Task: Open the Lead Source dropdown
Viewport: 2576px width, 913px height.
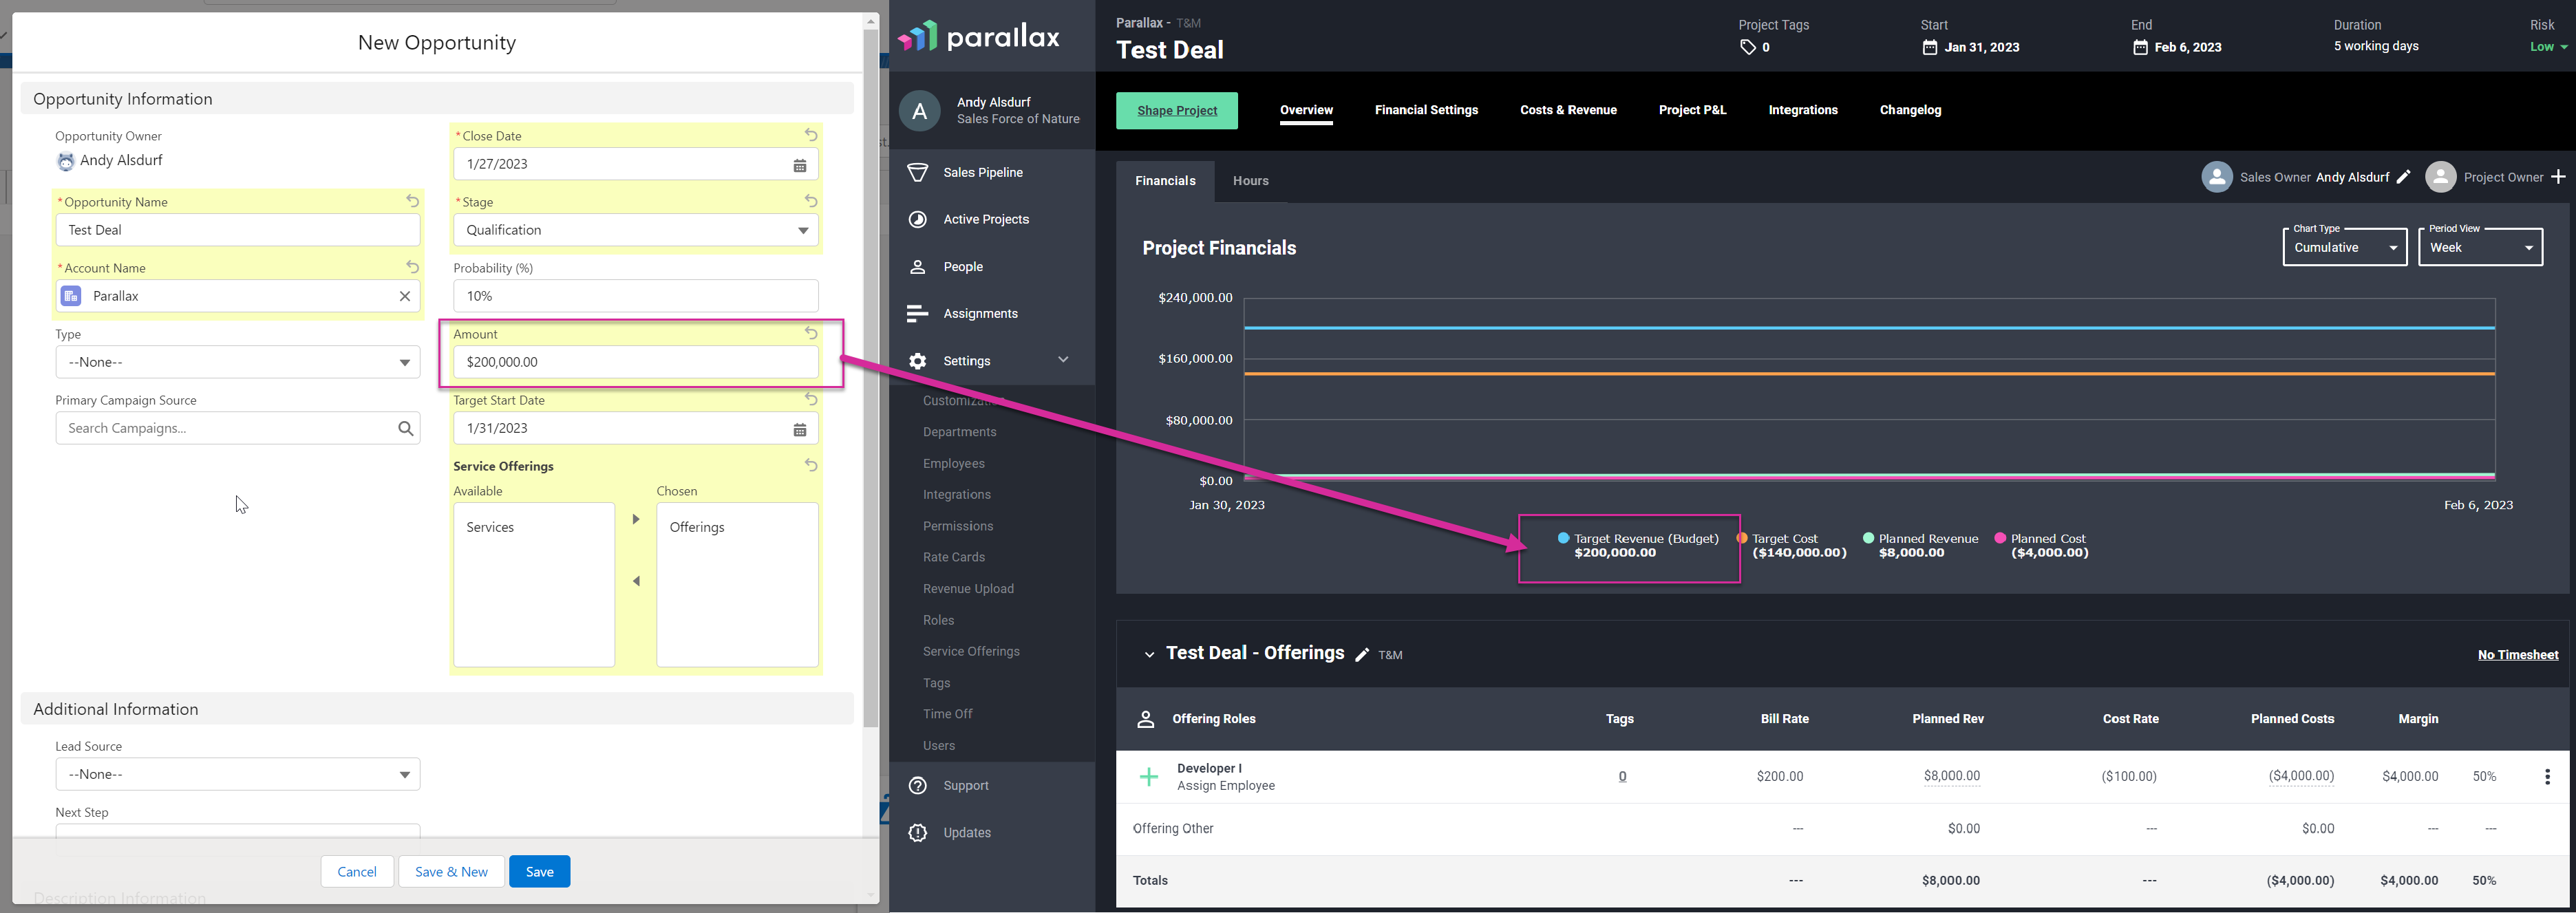Action: [238, 774]
